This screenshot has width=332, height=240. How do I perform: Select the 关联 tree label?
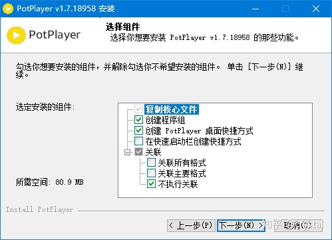click(153, 152)
